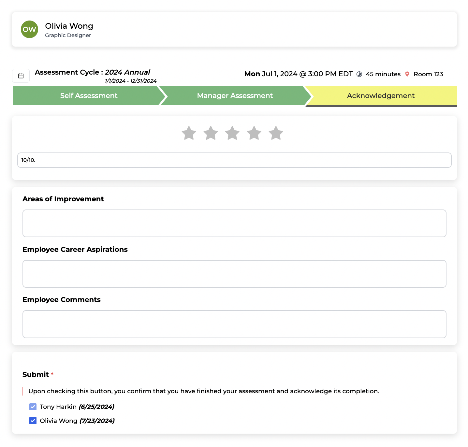The image size is (468, 447).
Task: Click the OW avatar circle
Action: point(29,29)
